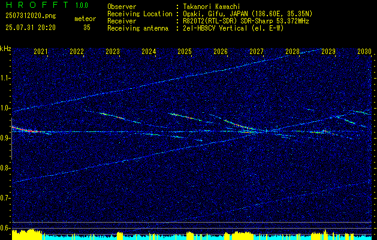Click the gray vertical range bar at left edge

point(11,139)
